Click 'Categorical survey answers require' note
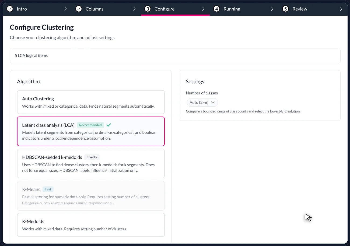This screenshot has height=246, width=350. pos(68,203)
